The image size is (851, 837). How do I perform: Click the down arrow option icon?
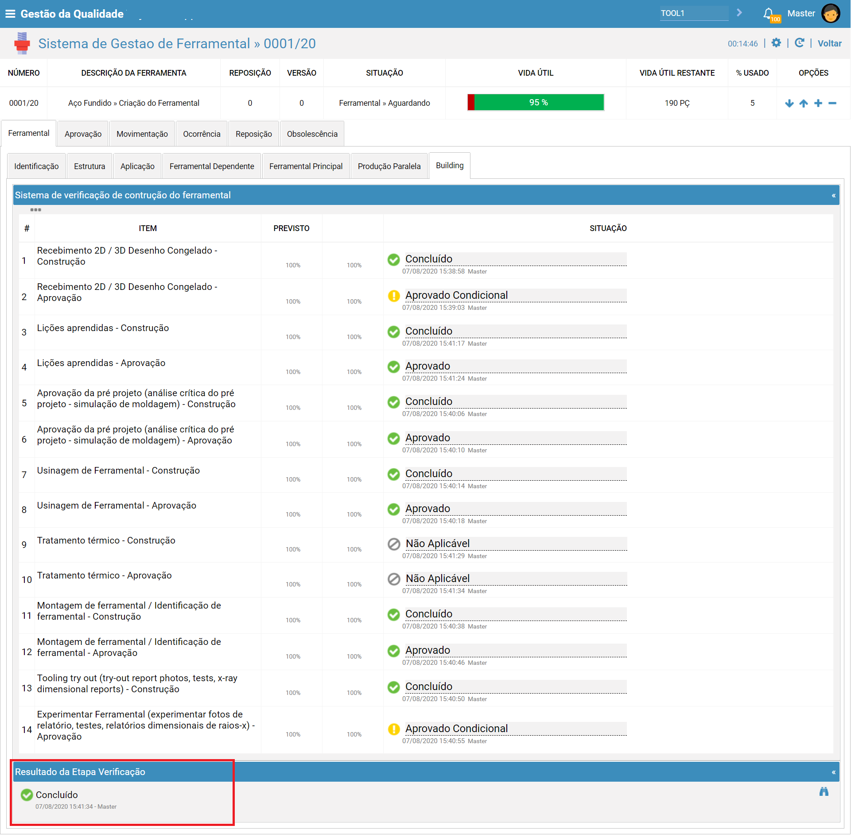(789, 103)
